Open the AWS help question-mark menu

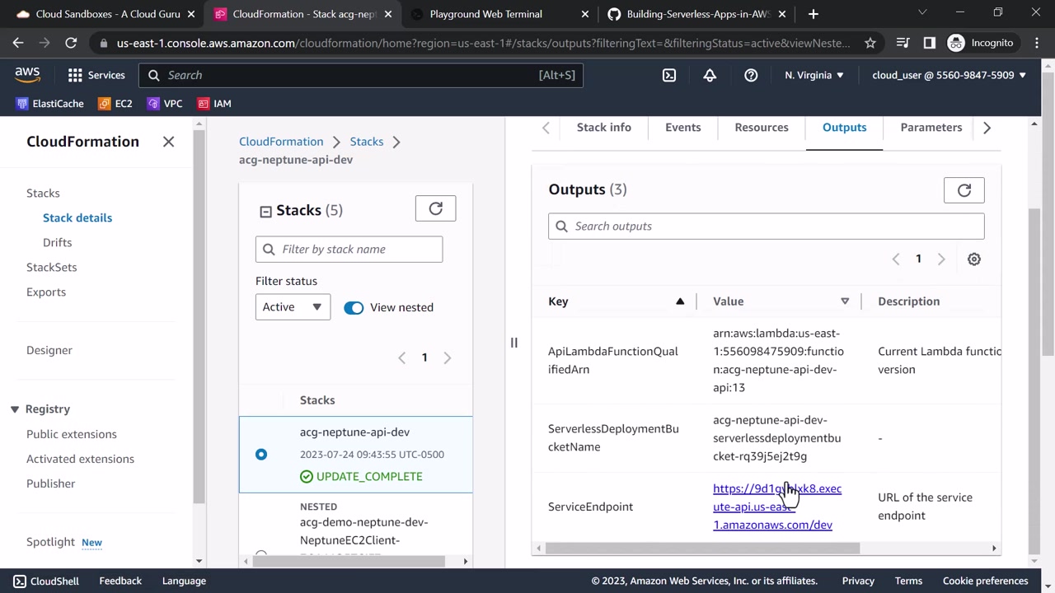pos(751,75)
